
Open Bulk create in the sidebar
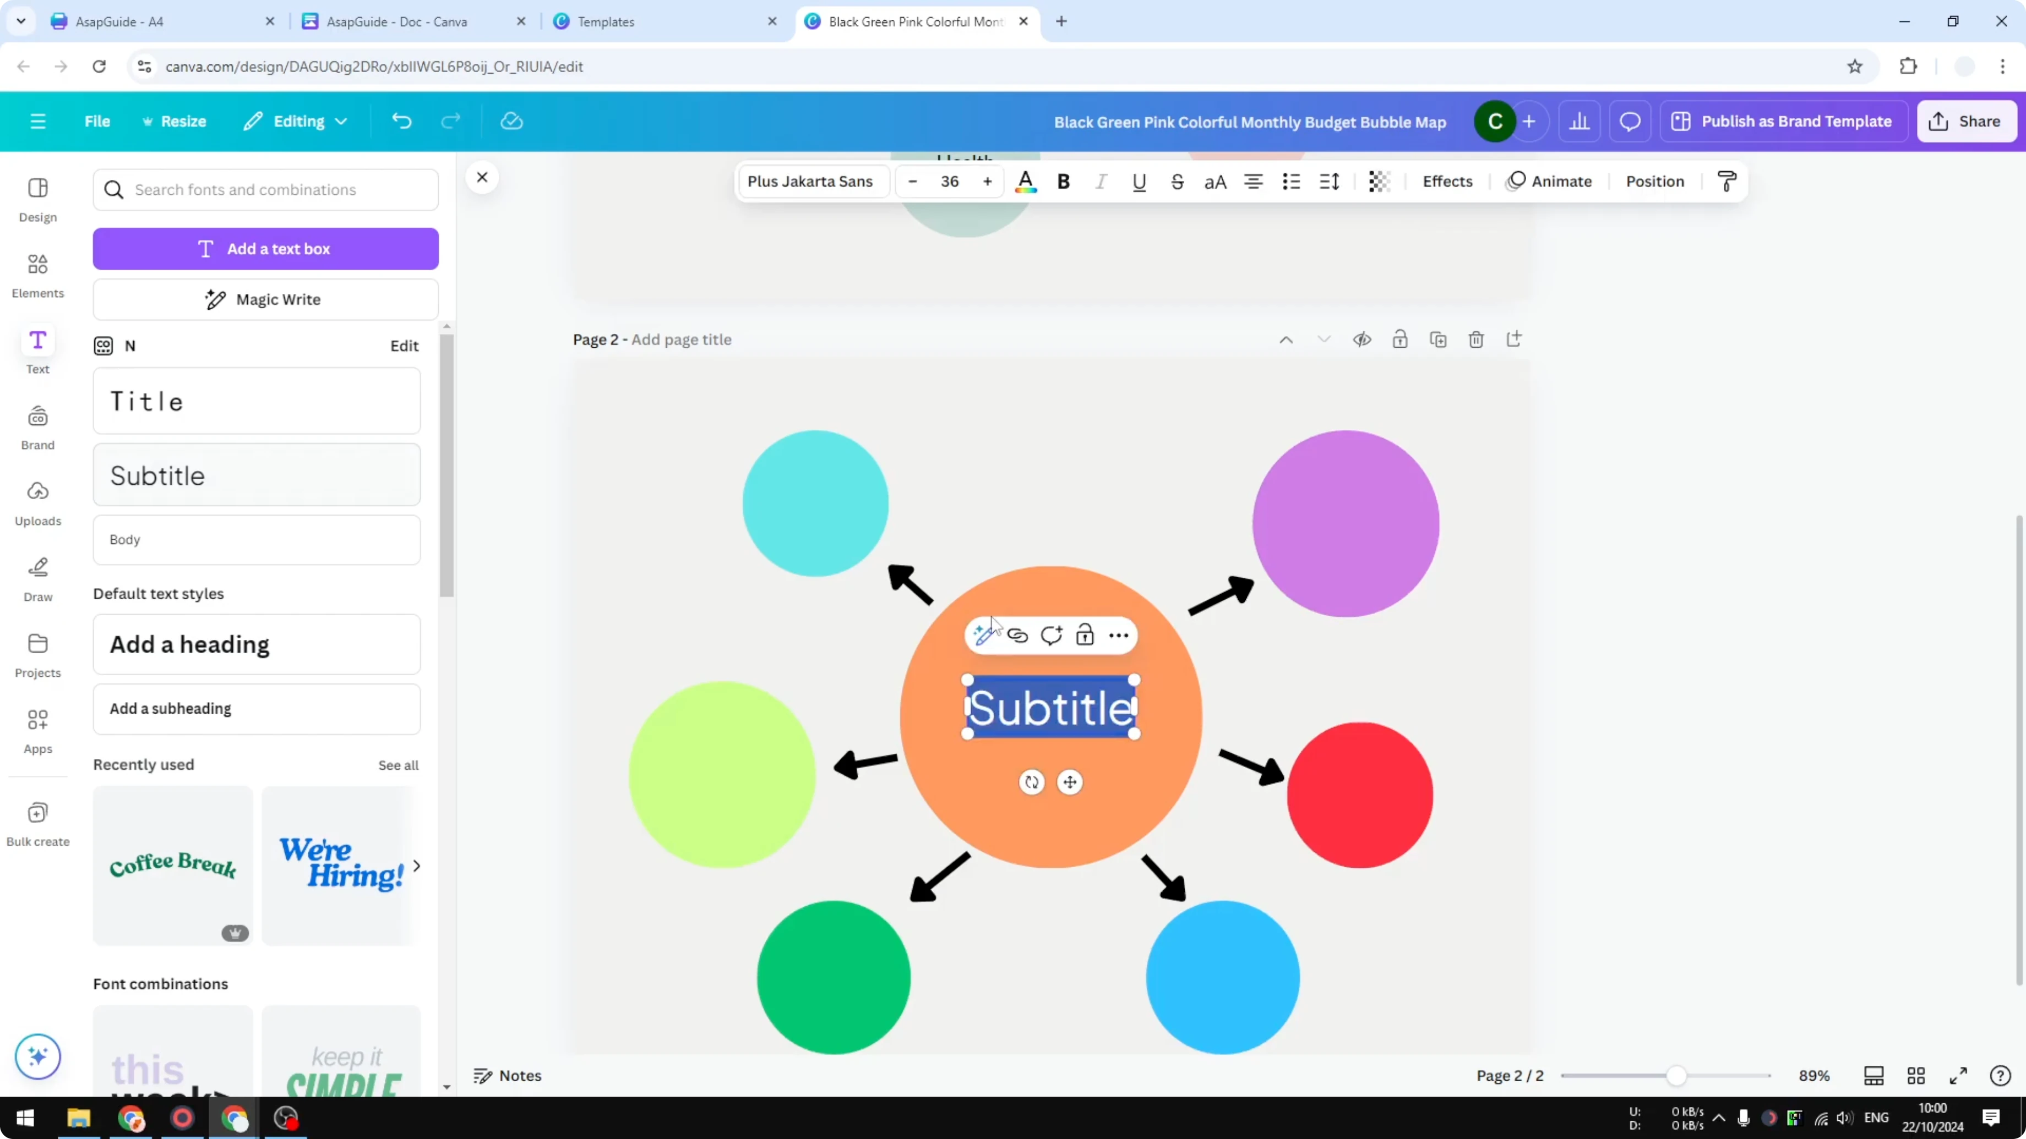(x=37, y=822)
